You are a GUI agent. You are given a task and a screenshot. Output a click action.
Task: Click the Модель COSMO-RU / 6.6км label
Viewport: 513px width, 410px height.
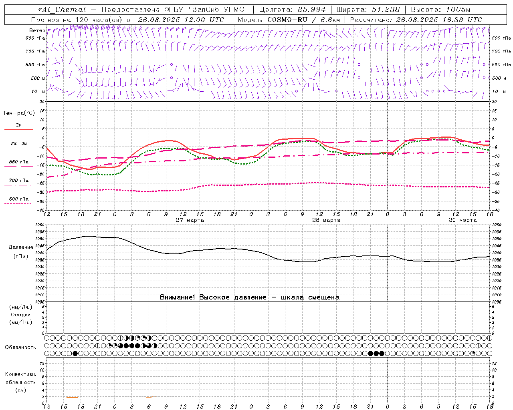tap(289, 20)
